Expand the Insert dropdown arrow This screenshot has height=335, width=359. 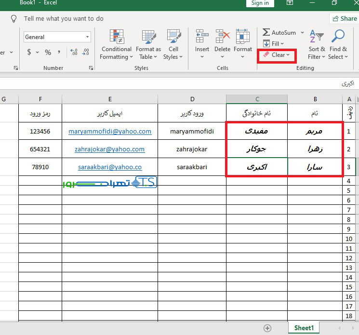(202, 56)
